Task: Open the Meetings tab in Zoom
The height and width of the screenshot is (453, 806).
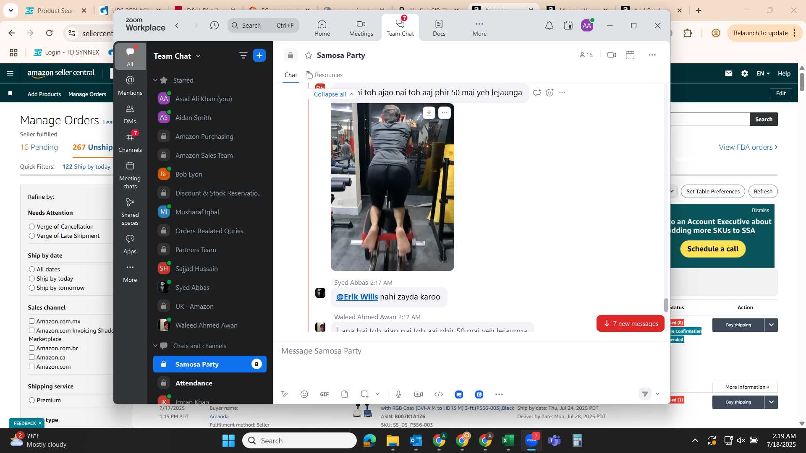Action: coord(361,28)
